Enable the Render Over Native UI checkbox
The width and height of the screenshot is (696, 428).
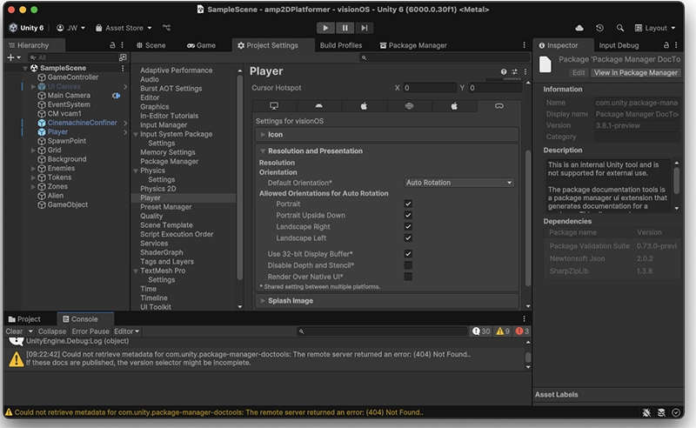click(x=408, y=276)
